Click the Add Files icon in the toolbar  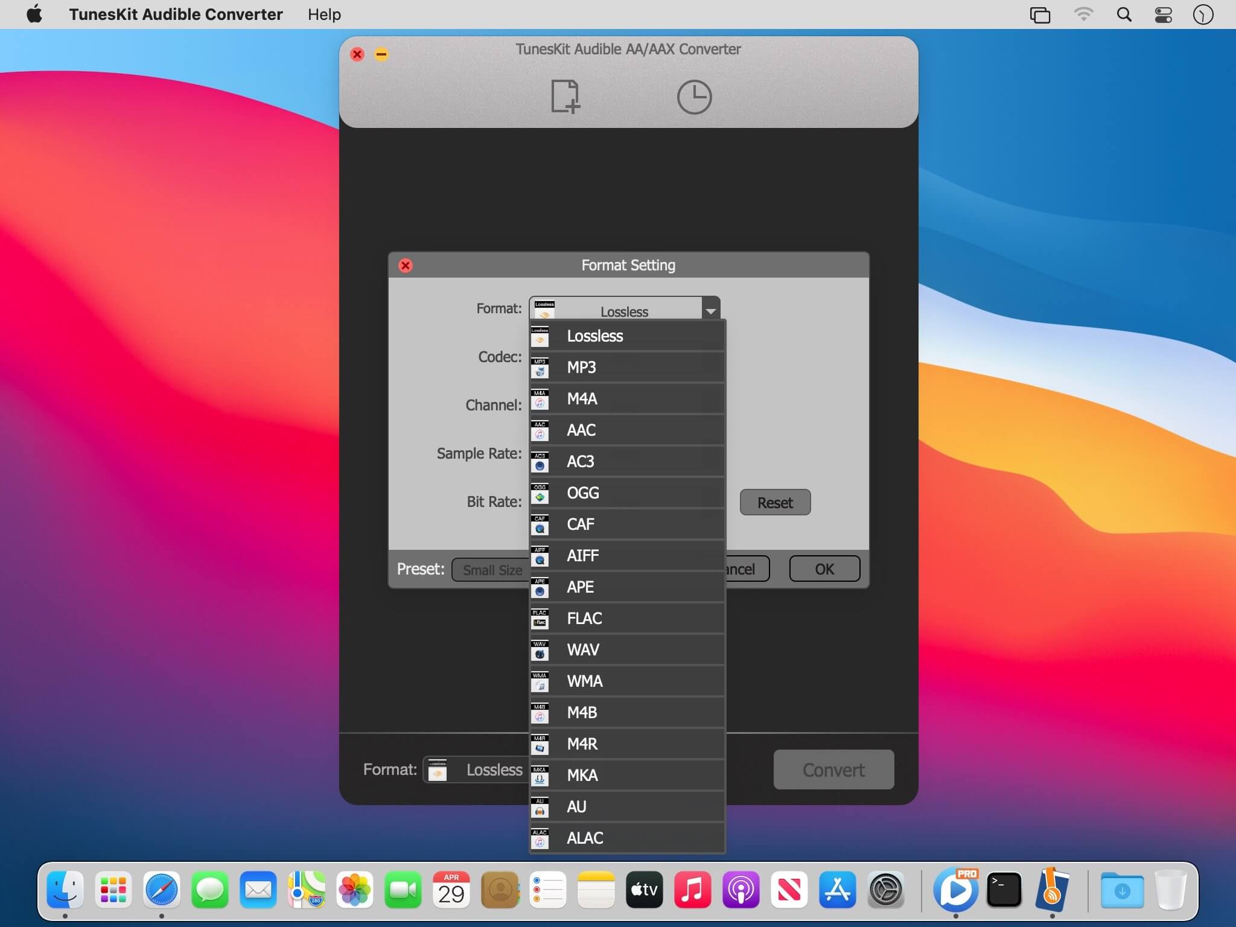click(x=565, y=96)
